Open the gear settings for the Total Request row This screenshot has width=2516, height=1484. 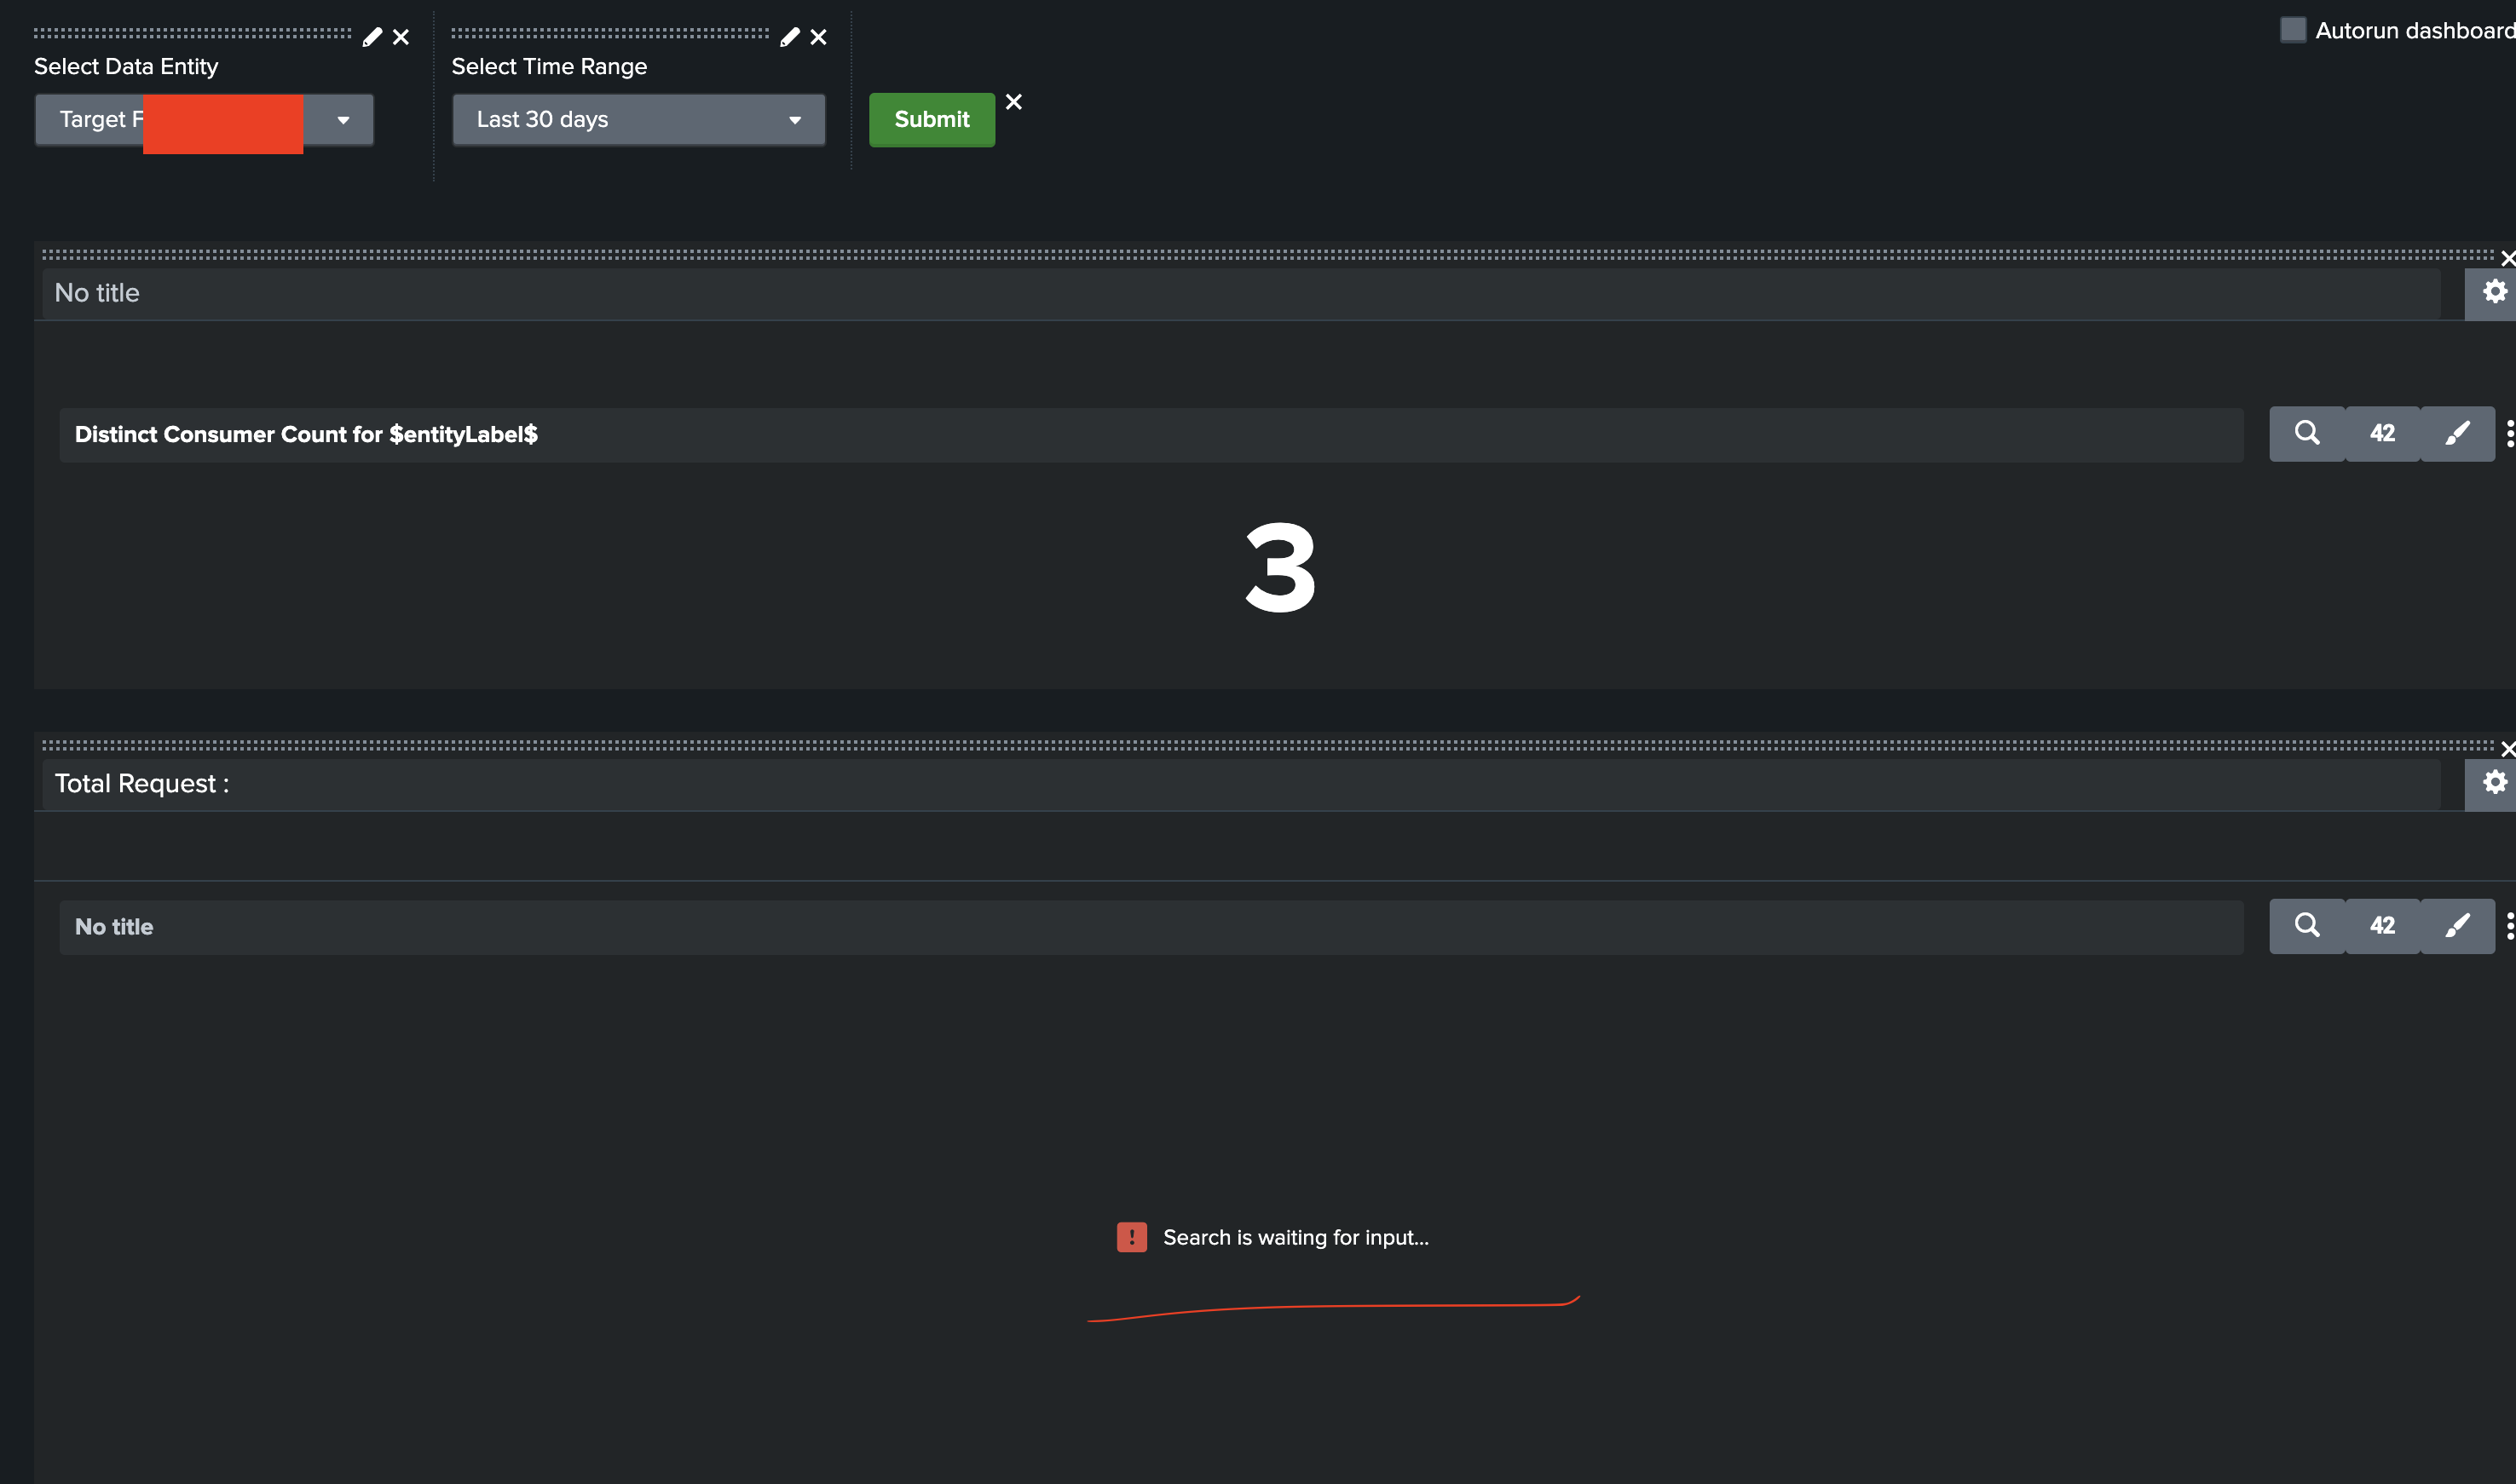click(2493, 782)
